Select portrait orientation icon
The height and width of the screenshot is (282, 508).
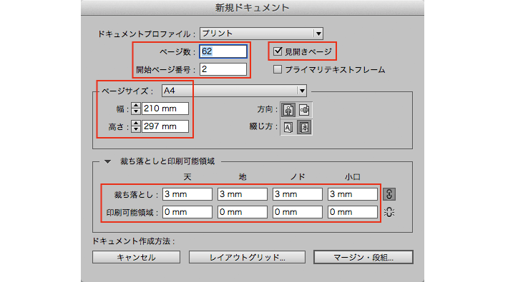coord(288,110)
